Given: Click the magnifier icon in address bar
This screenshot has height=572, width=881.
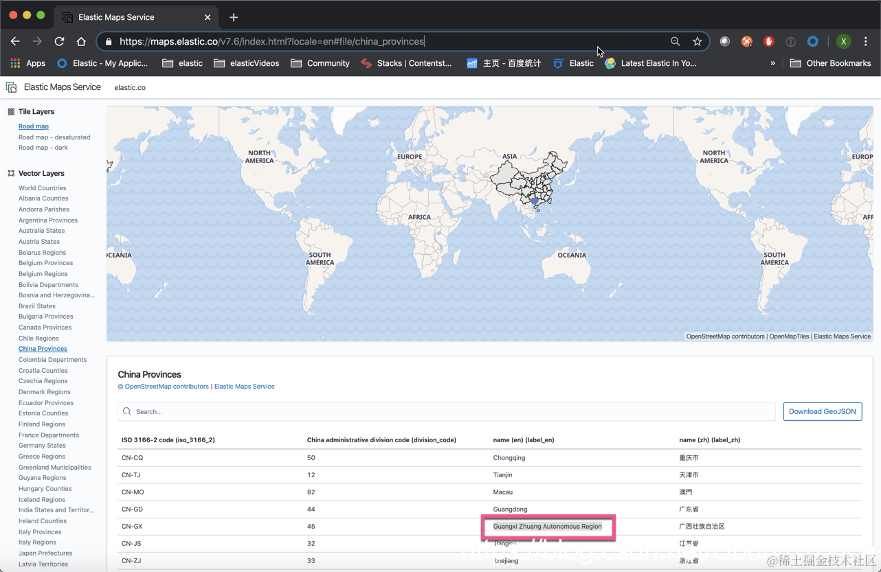Looking at the screenshot, I should pos(675,41).
